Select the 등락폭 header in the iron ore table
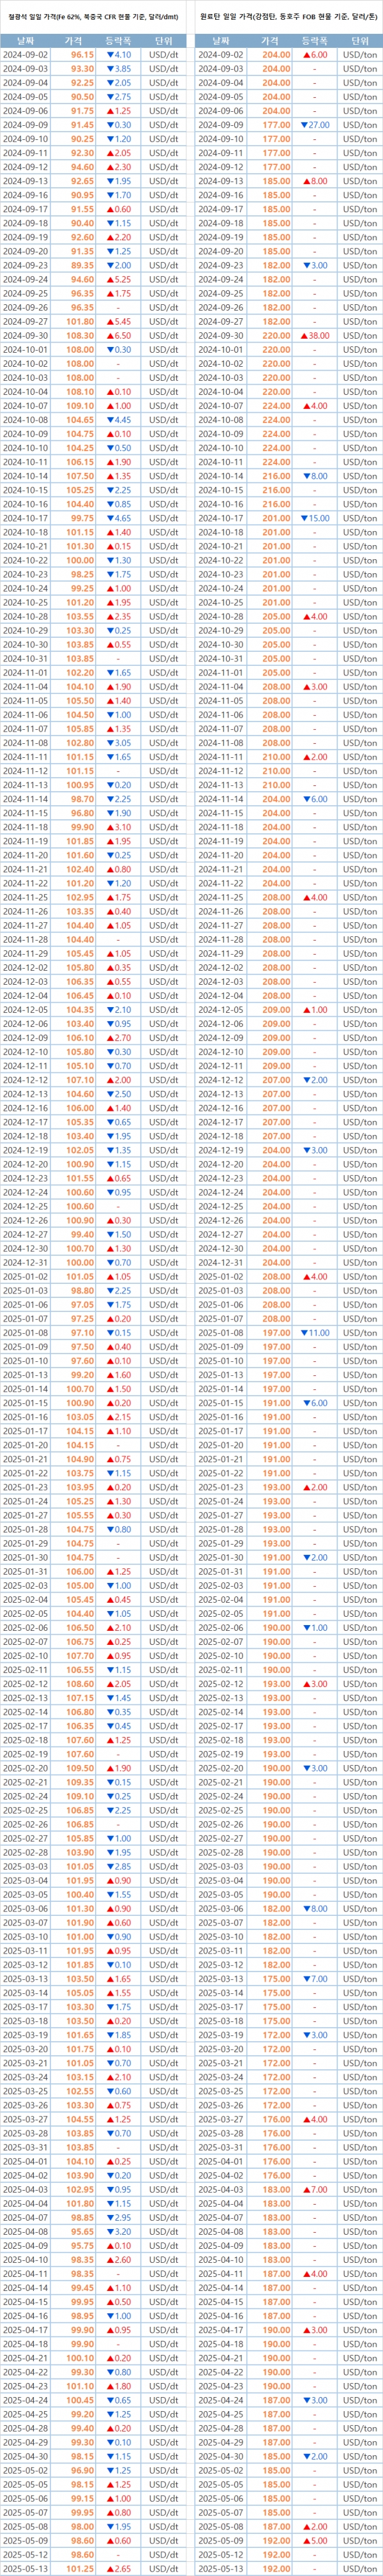Screen dimensions: 383x2576 pos(119,40)
